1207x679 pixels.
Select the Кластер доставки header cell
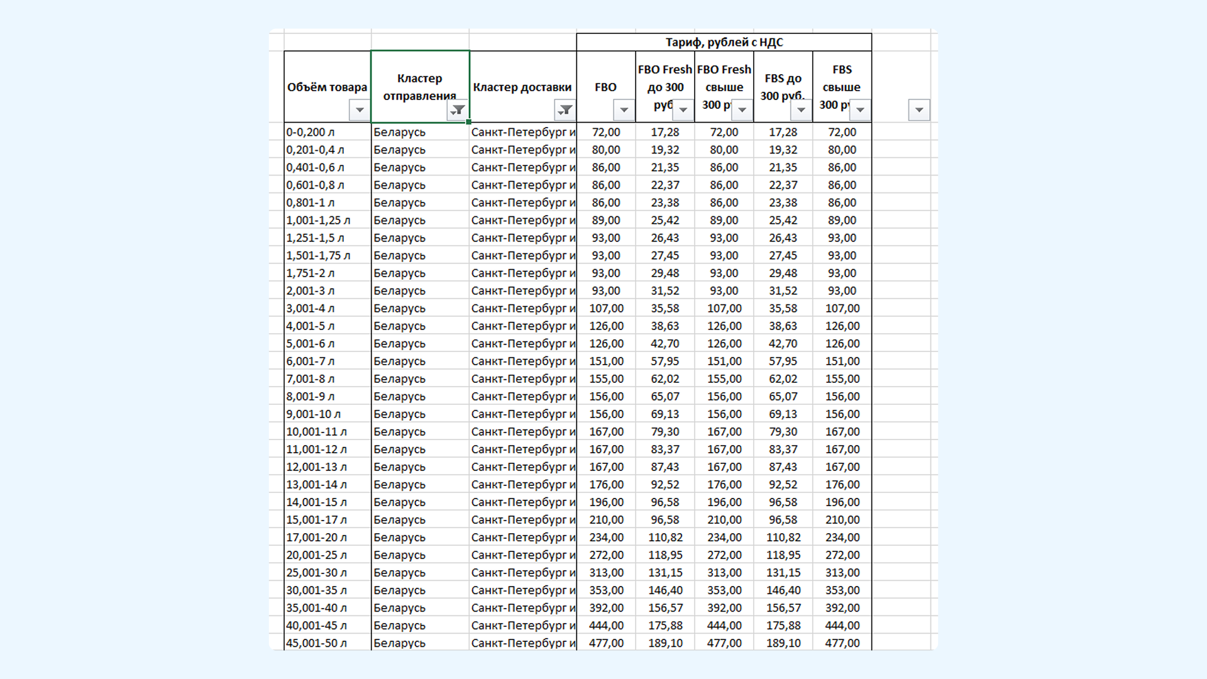(x=523, y=87)
